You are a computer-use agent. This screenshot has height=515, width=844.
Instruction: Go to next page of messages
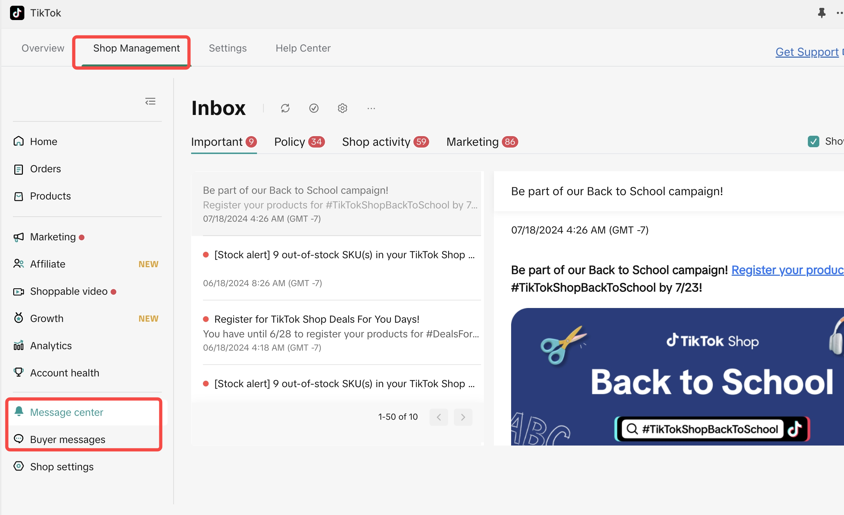463,417
